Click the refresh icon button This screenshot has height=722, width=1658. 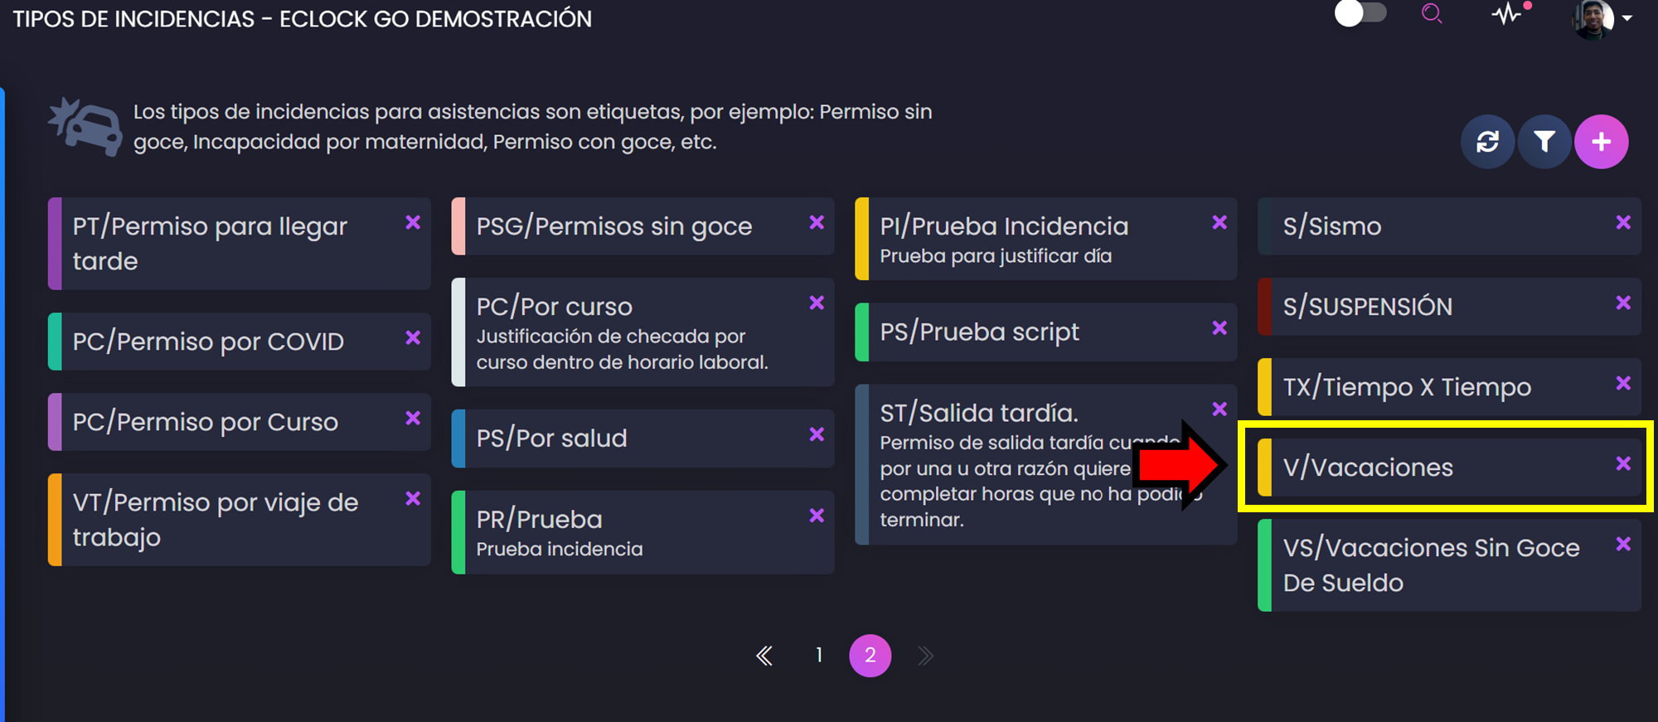click(x=1487, y=142)
